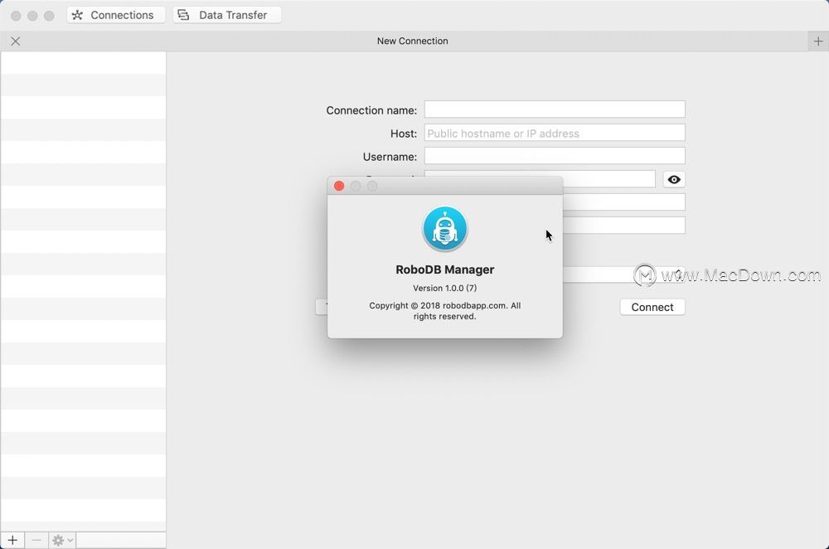The height and width of the screenshot is (549, 829).
Task: Click the robodbapp.com copyright text
Action: 444,311
